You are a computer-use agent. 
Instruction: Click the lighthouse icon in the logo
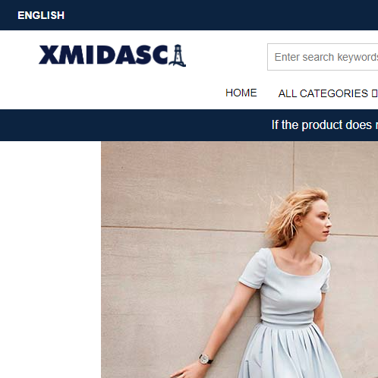point(178,55)
